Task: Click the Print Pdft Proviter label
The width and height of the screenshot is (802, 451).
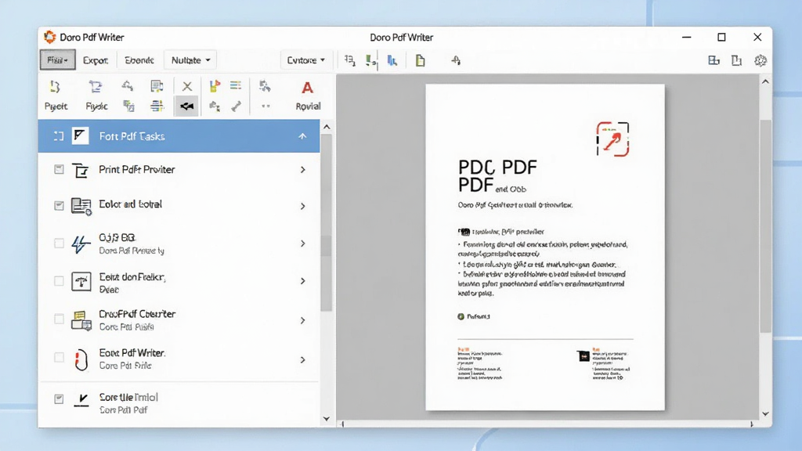Action: coord(136,169)
